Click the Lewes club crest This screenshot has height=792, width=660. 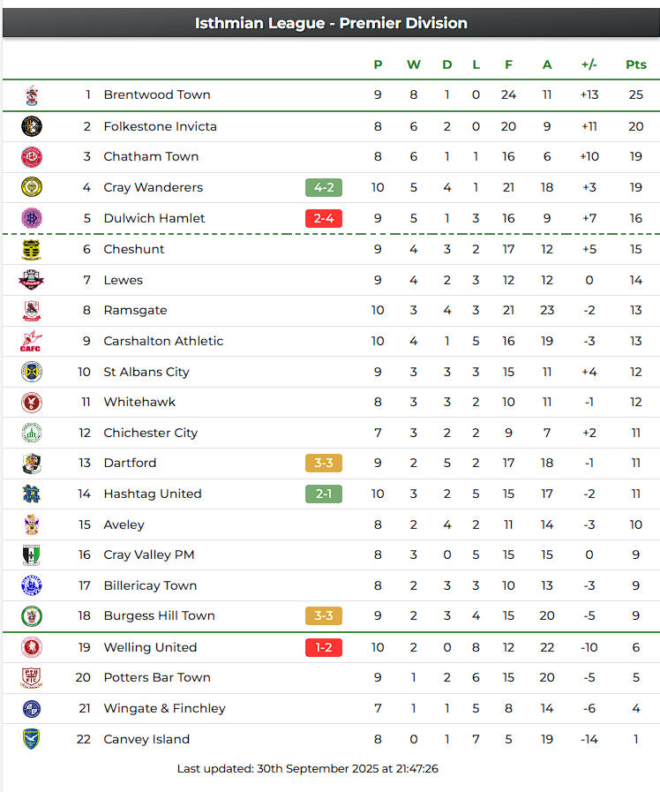[x=32, y=280]
